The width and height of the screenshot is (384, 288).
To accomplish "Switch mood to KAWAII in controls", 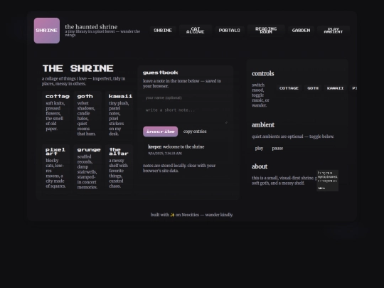I will (335, 88).
